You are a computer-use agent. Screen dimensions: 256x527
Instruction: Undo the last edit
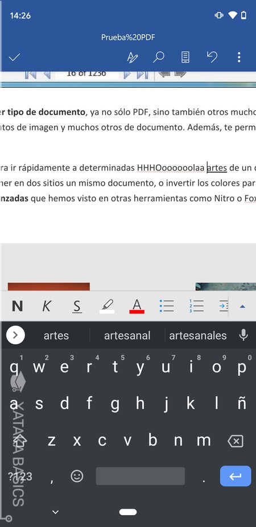[212, 58]
